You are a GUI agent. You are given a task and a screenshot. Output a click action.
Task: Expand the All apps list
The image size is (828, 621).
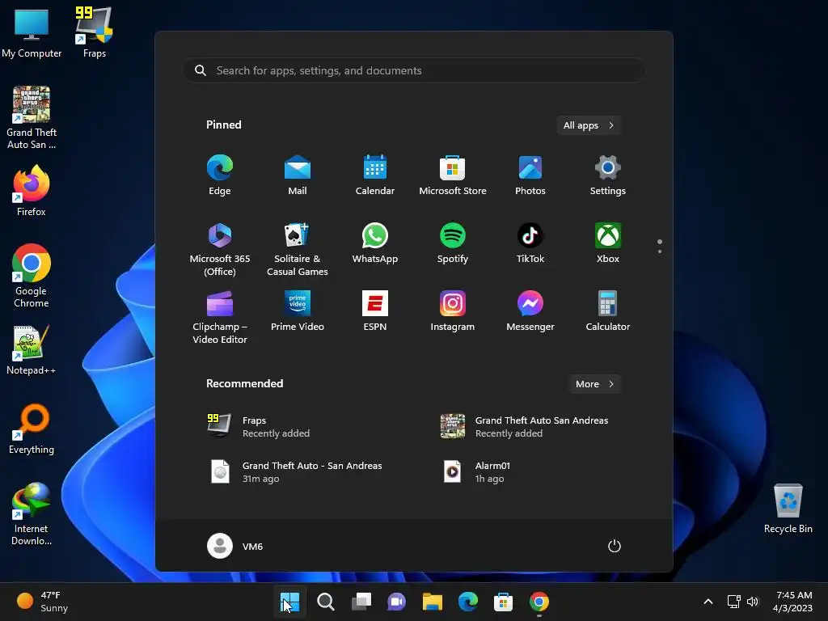point(589,125)
